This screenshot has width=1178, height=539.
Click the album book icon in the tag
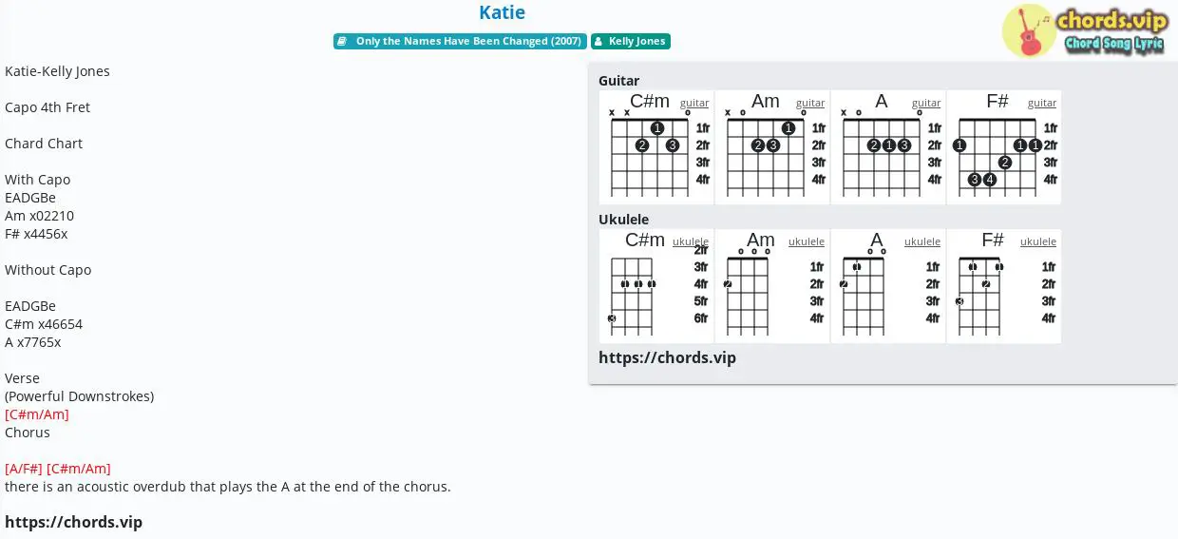342,42
